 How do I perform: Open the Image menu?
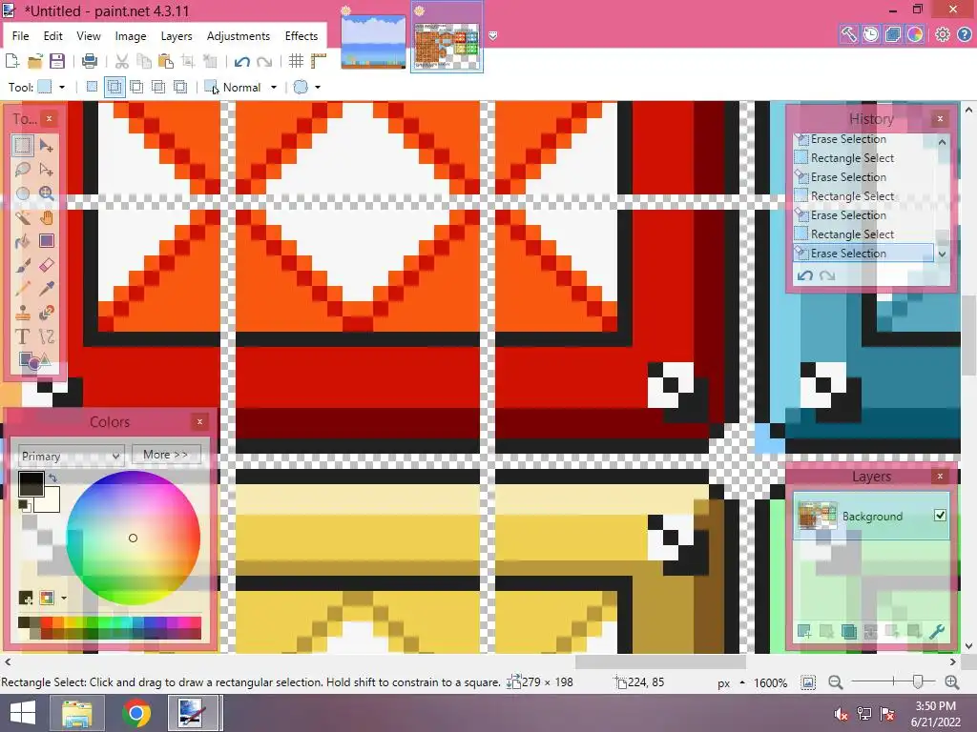pyautogui.click(x=130, y=36)
